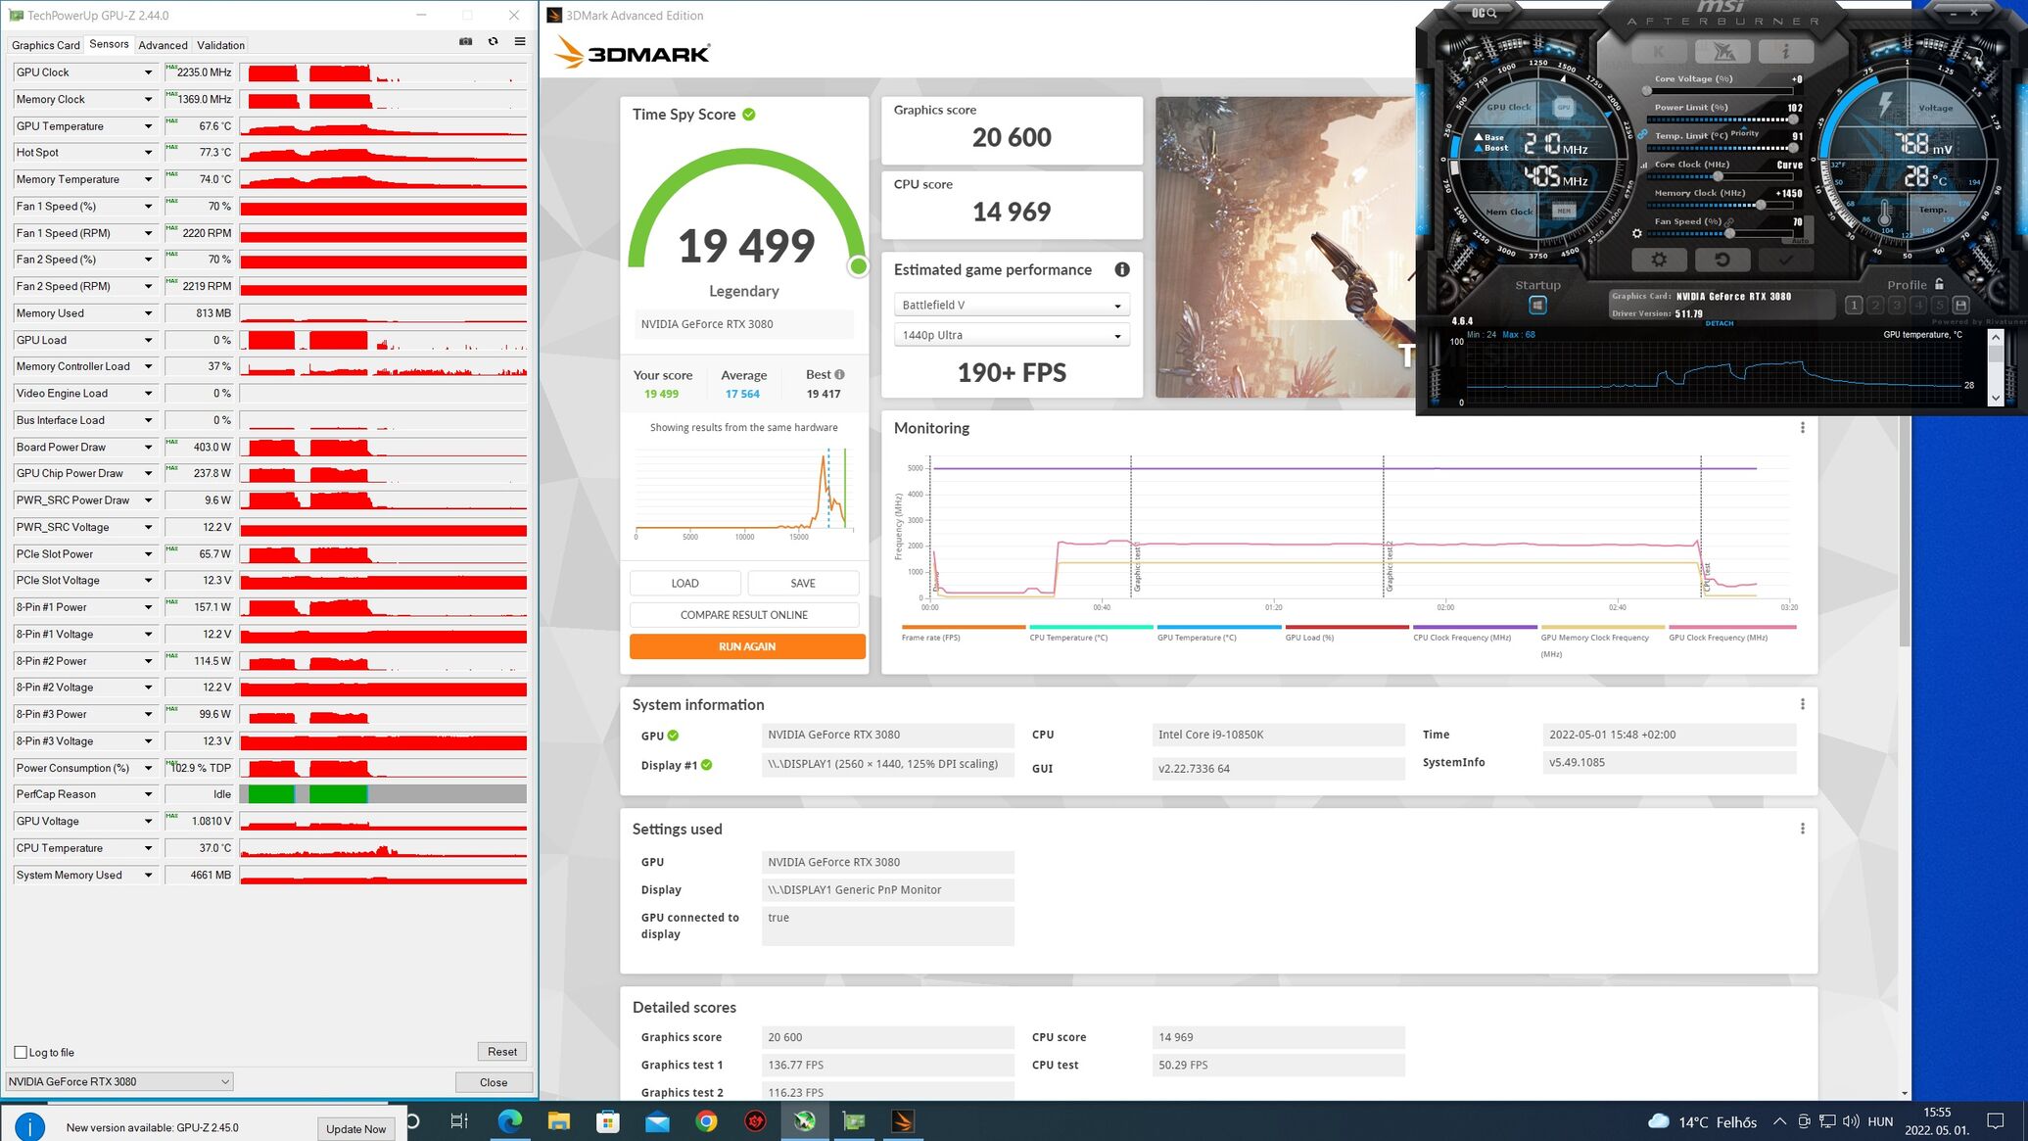Image resolution: width=2028 pixels, height=1141 pixels.
Task: Click the Memory Clock slider knob
Action: click(1760, 205)
